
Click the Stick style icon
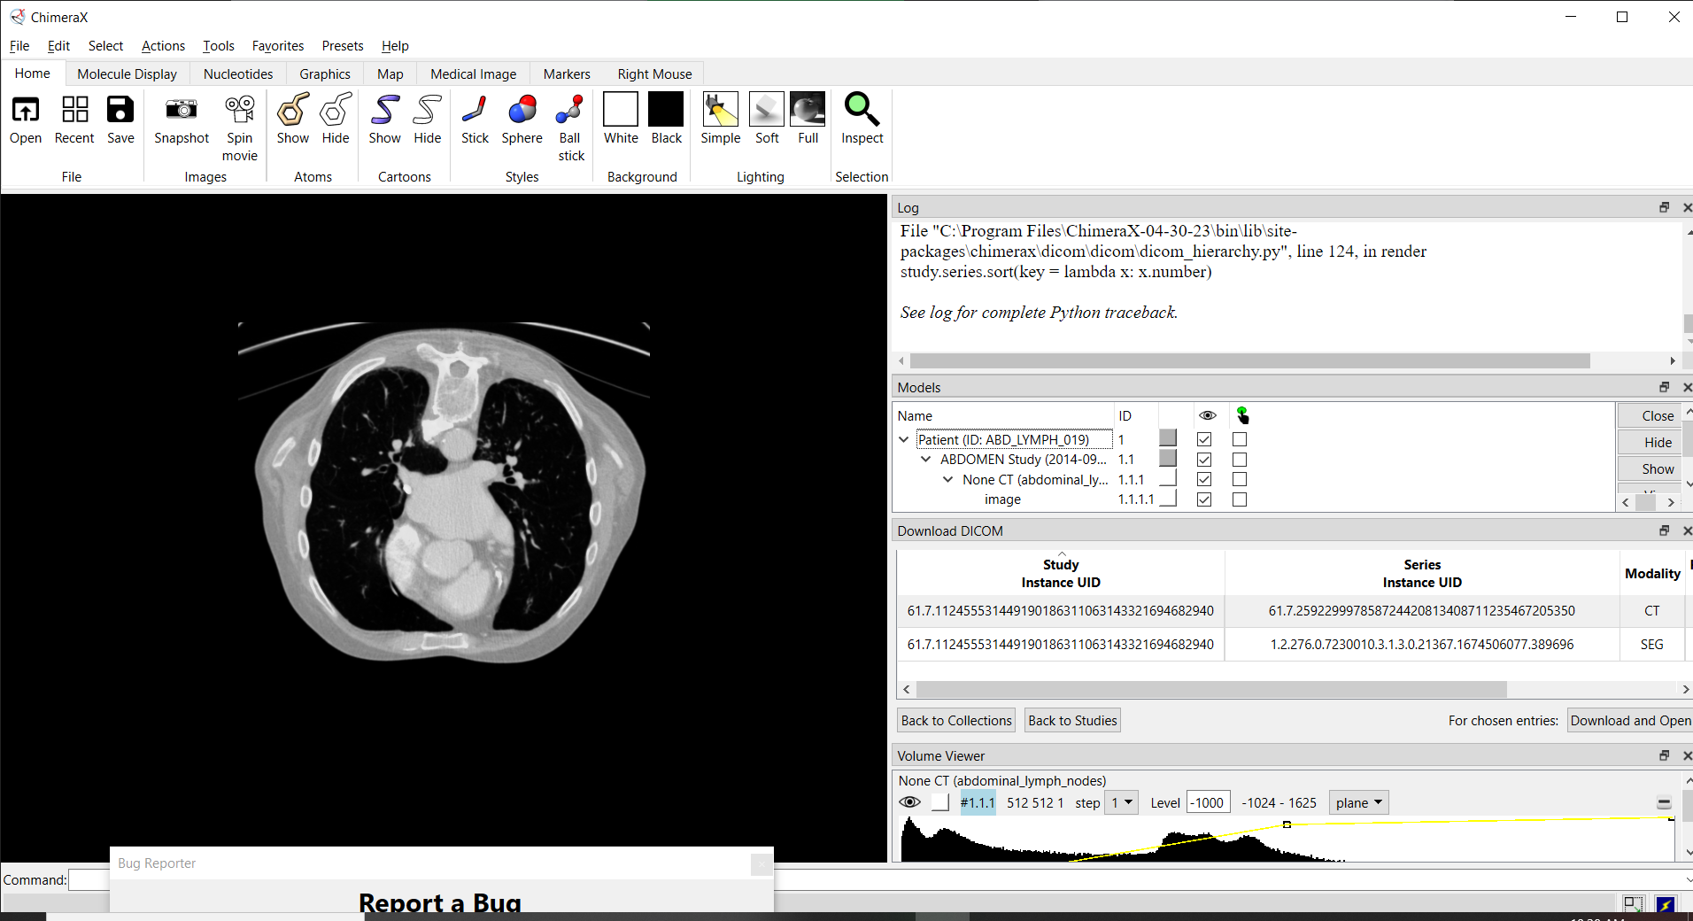pyautogui.click(x=475, y=111)
